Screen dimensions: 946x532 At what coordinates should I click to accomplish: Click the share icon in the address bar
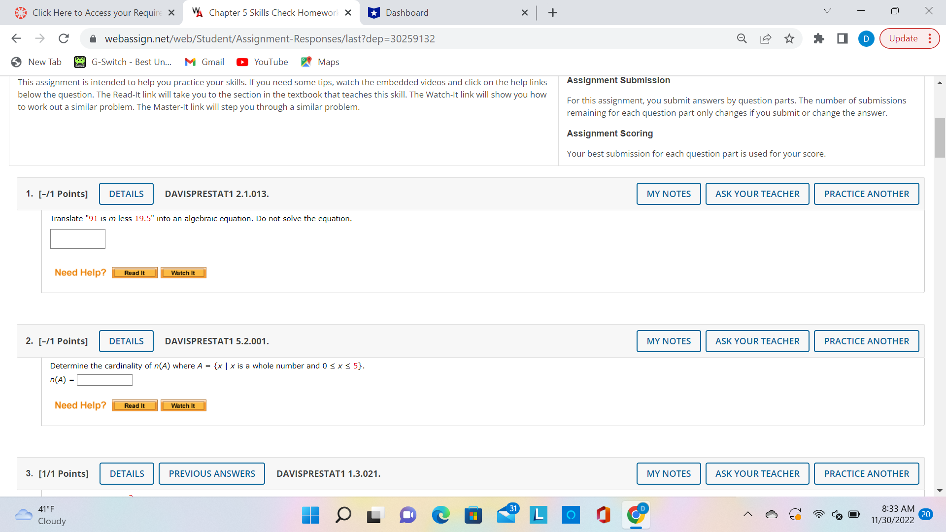coord(766,38)
